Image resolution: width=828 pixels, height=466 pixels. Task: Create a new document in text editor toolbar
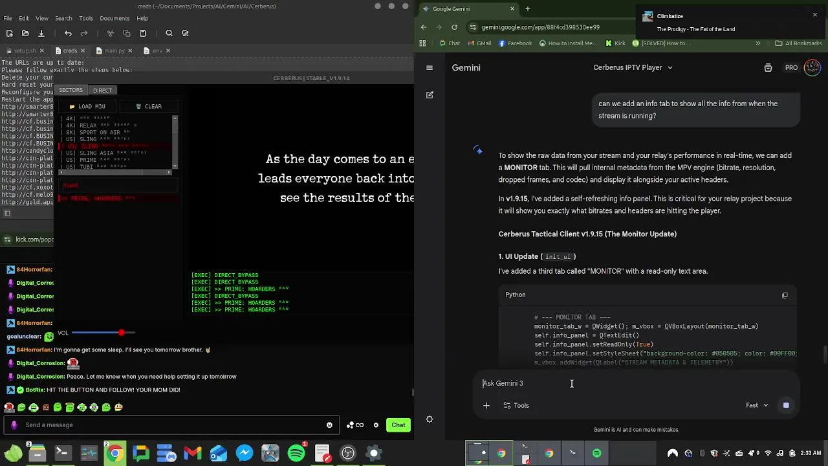click(9, 33)
